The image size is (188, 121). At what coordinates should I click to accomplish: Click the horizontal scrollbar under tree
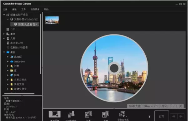pos(19,94)
